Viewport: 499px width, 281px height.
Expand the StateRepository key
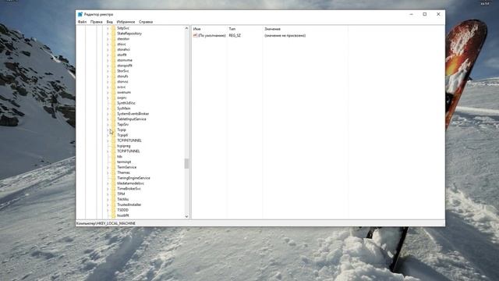108,34
